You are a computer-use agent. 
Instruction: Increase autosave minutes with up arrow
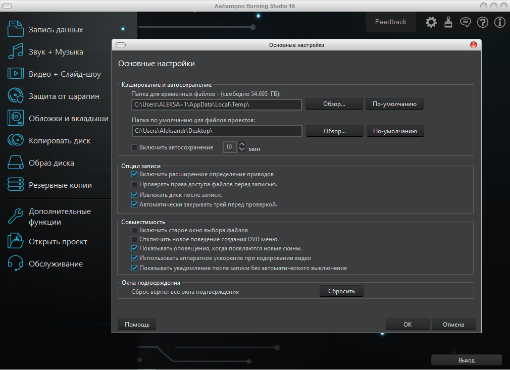point(242,144)
